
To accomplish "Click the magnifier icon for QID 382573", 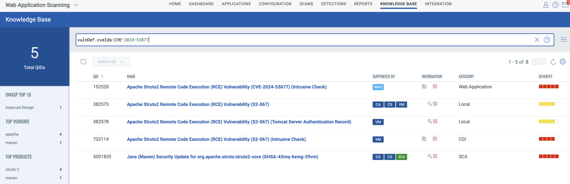I will click(x=430, y=104).
